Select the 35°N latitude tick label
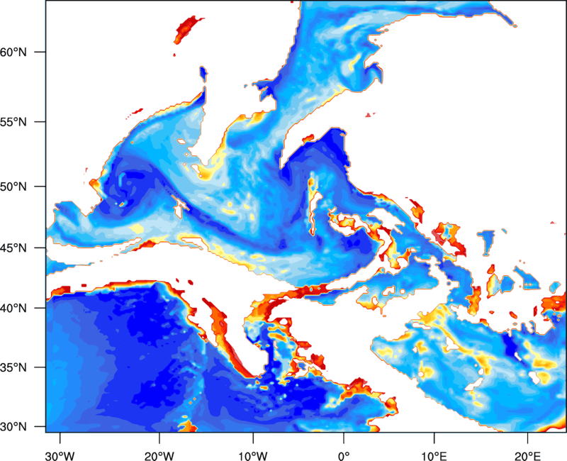The height and width of the screenshot is (461, 567). pyautogui.click(x=13, y=367)
